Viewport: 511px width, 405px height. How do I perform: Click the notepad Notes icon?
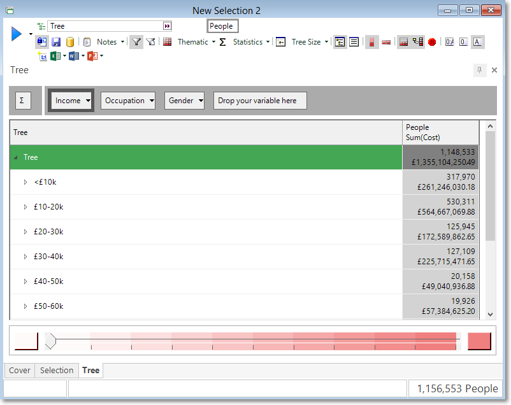coord(87,42)
